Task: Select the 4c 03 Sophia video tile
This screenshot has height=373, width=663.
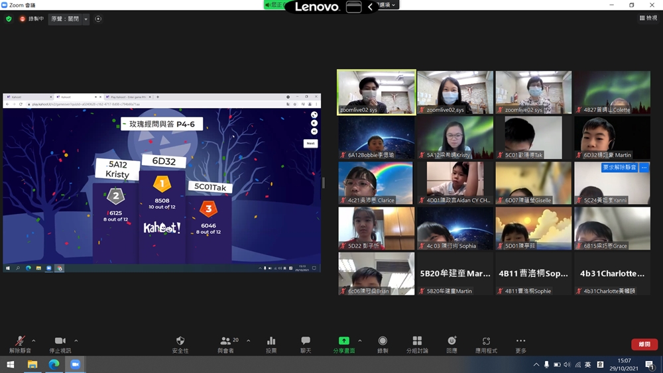Action: [455, 228]
